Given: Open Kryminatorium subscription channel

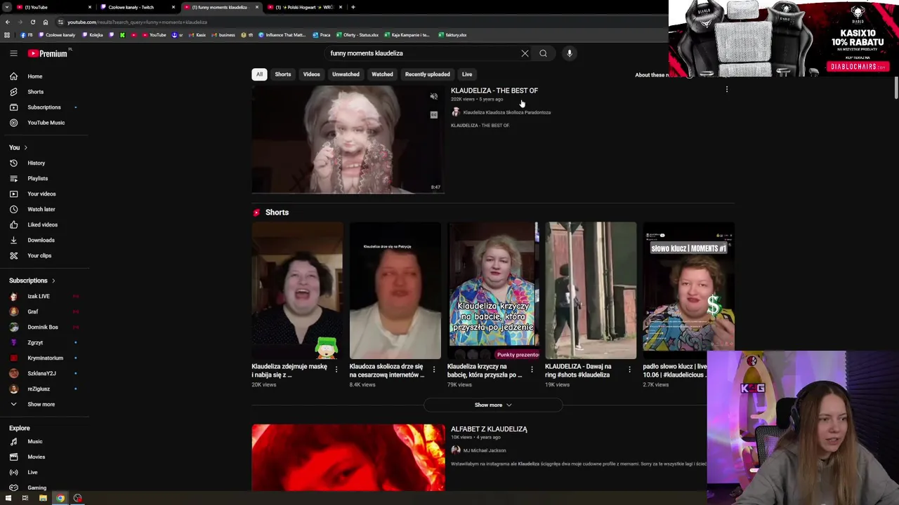Looking at the screenshot, I should click(x=45, y=358).
